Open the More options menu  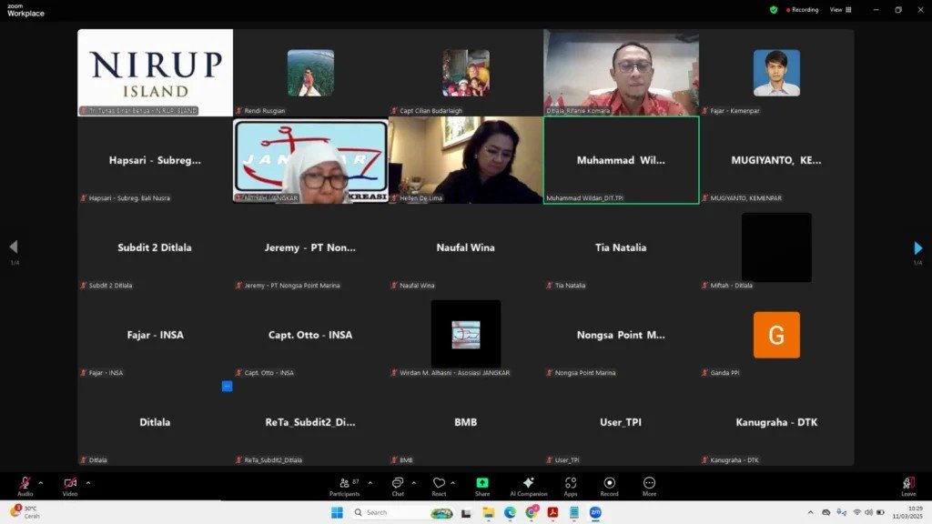(x=649, y=486)
